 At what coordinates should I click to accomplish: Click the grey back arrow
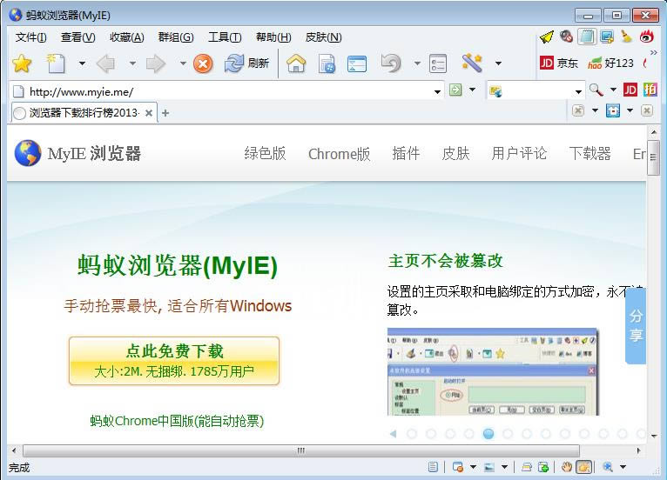tap(106, 63)
